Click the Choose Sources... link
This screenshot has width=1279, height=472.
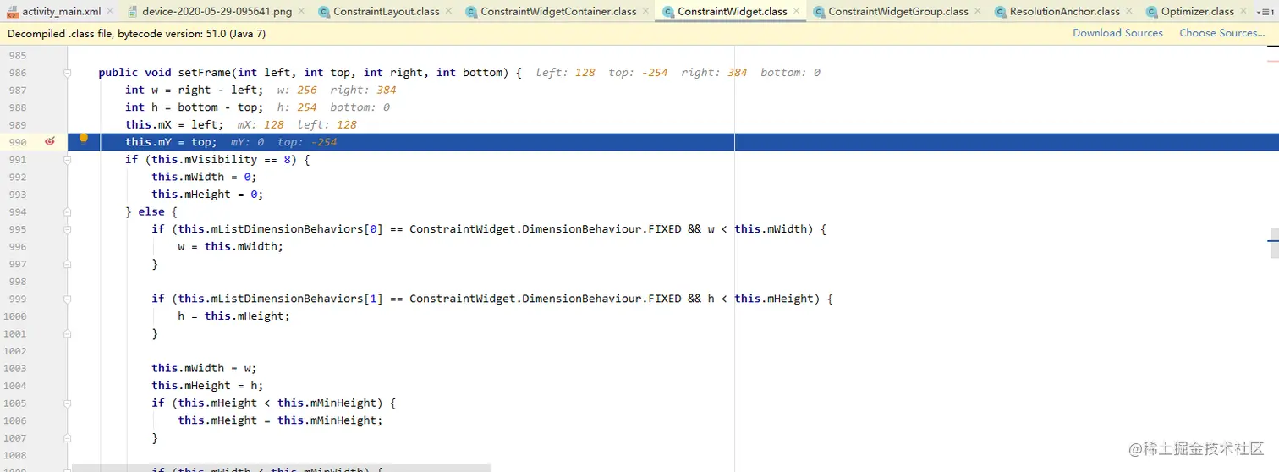point(1222,33)
